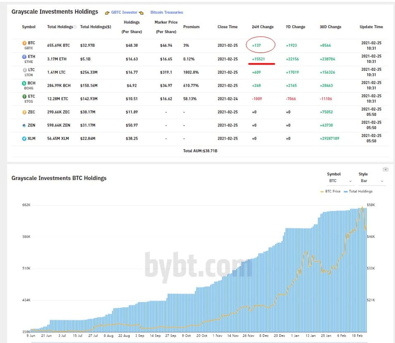Click the +8544 BTC 30D change
Viewport: 395px width, 343px height.
(325, 45)
